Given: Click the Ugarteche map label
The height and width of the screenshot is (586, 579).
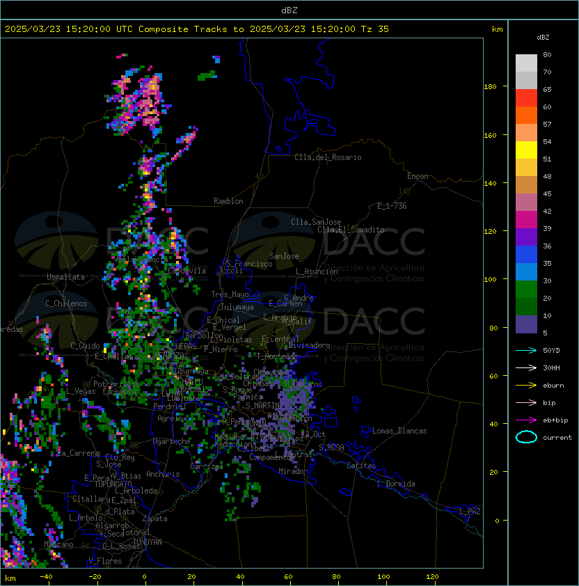Looking at the screenshot, I should click(172, 441).
